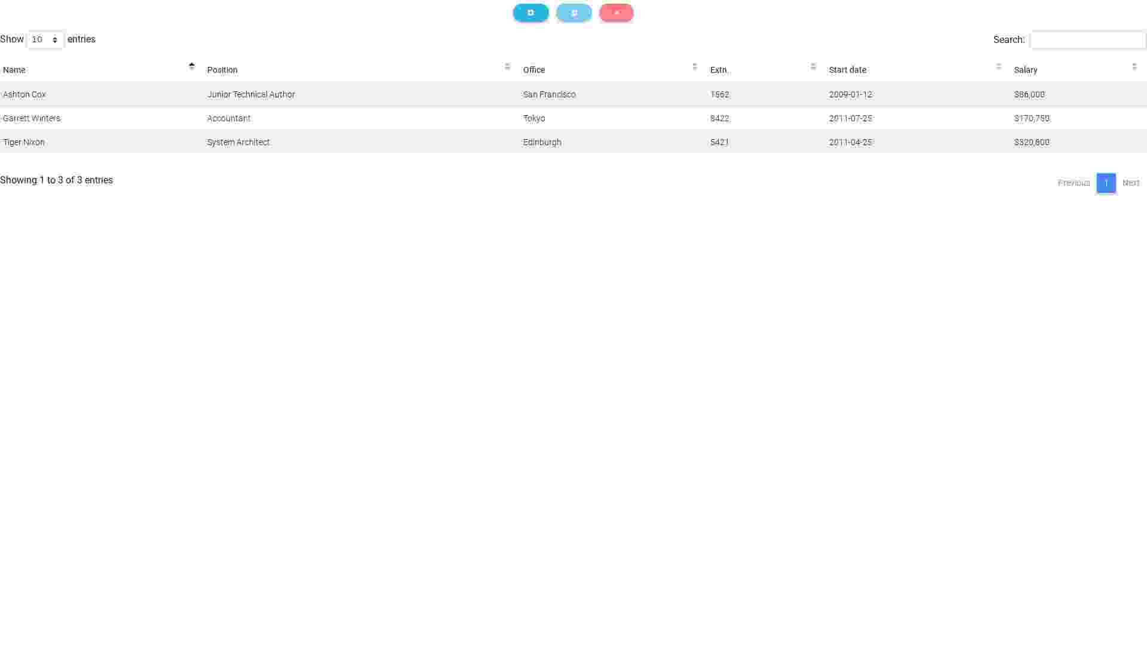The width and height of the screenshot is (1147, 645).
Task: Go to the Previous page
Action: point(1074,183)
